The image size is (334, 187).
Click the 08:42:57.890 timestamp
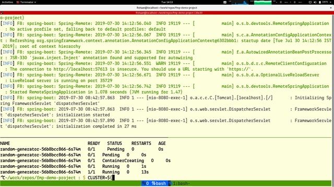(100, 121)
